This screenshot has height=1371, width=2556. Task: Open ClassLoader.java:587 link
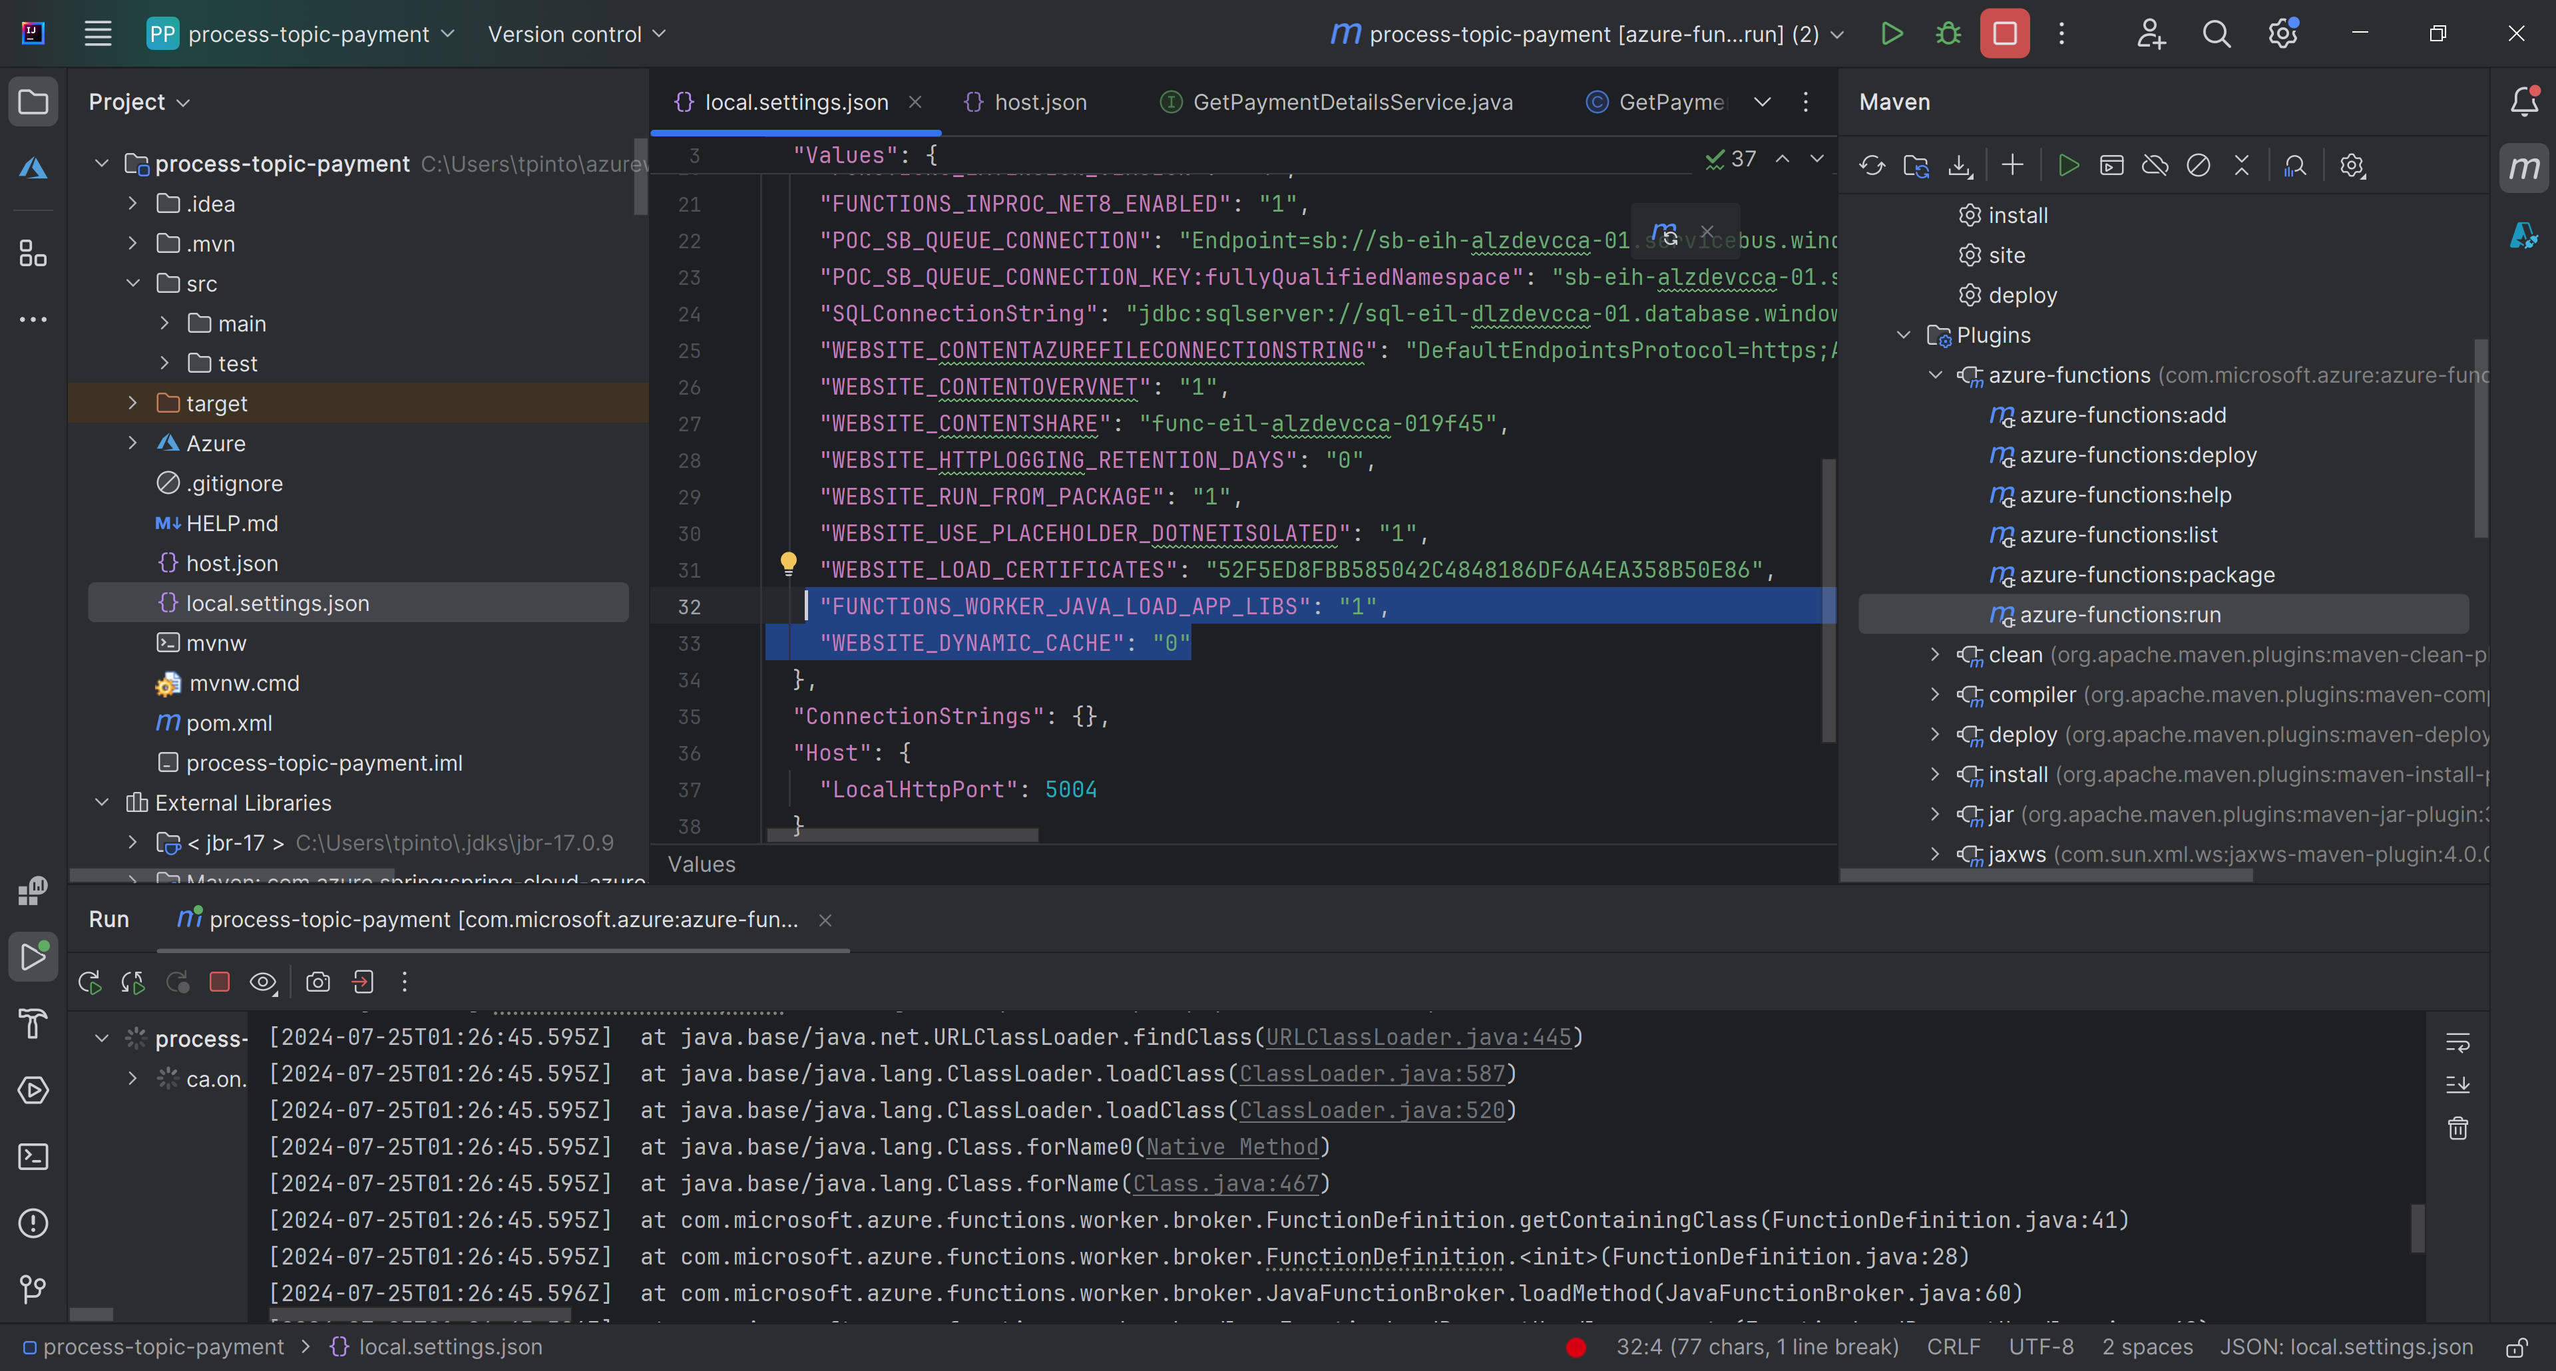[x=1373, y=1074]
